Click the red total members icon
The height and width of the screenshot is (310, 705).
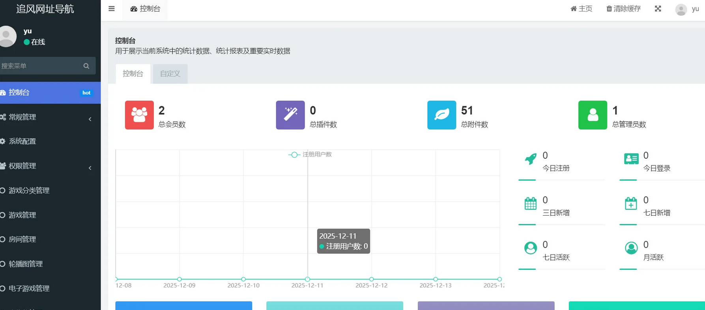tap(139, 115)
